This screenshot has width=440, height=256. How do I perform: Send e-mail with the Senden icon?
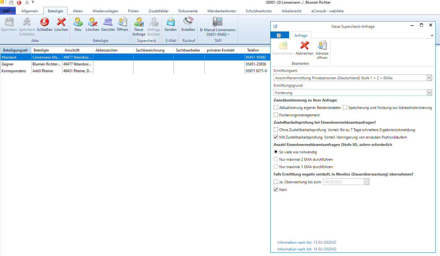[x=170, y=22]
